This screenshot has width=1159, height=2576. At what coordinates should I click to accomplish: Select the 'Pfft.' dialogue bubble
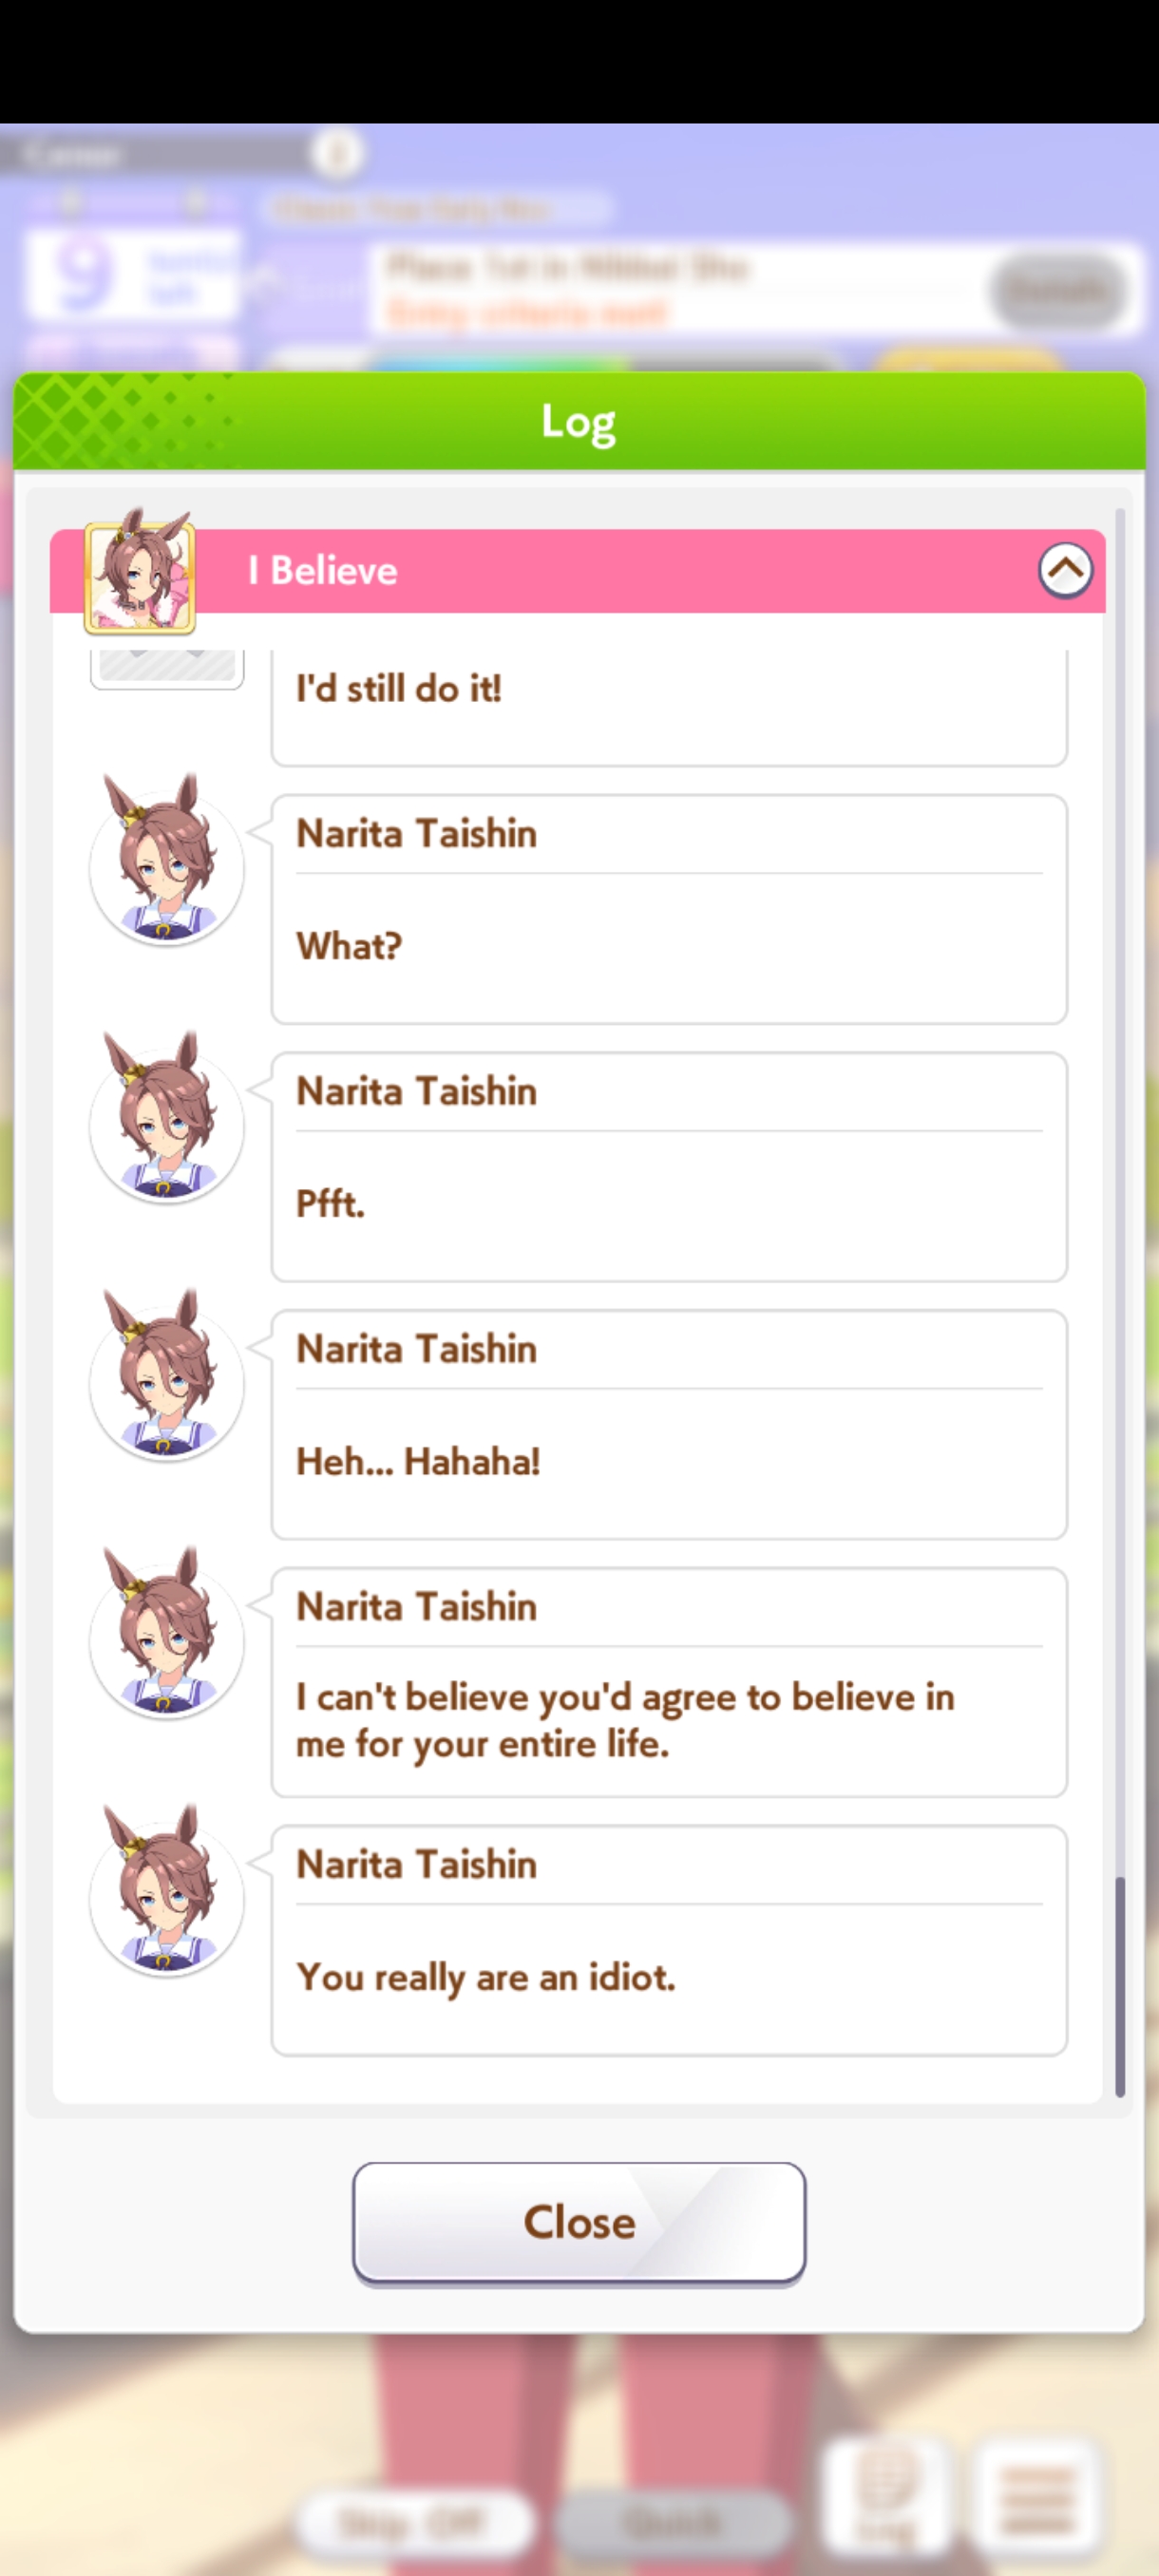(x=669, y=1167)
